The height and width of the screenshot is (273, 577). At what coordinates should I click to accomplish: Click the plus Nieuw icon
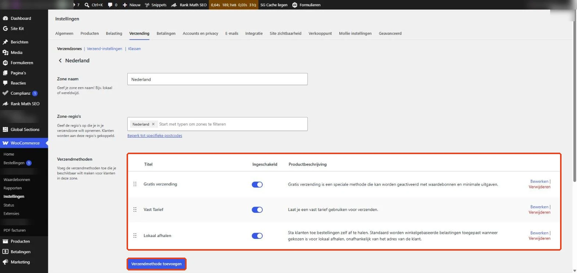click(x=125, y=5)
